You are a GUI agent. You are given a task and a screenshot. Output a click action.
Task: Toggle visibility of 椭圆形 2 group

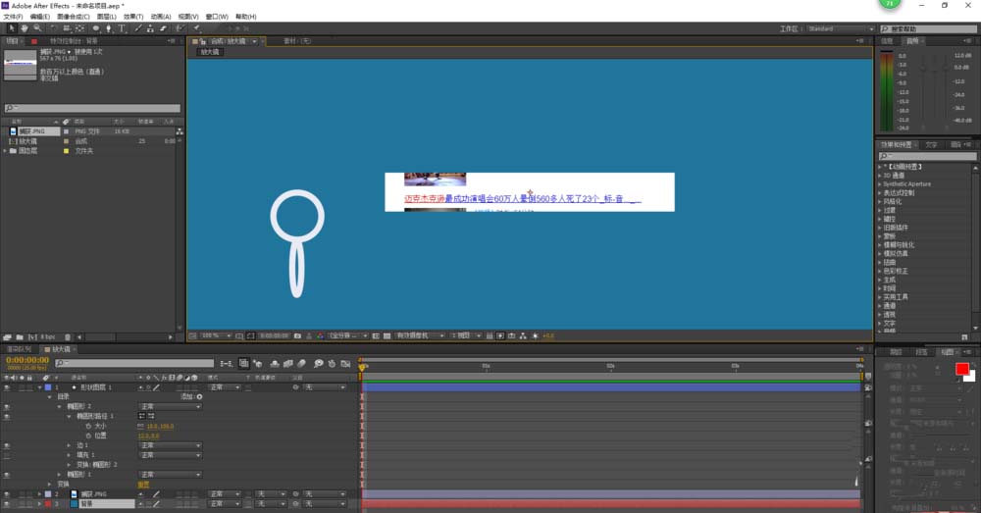tap(7, 407)
